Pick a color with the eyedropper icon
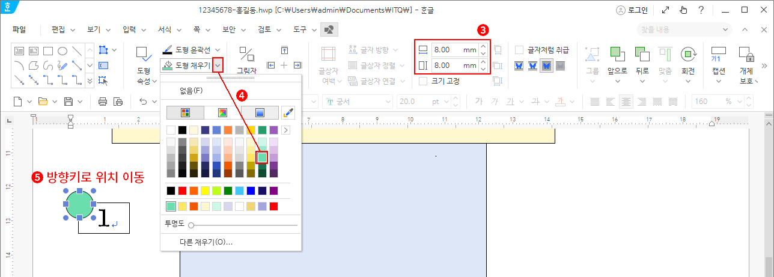 click(x=288, y=112)
